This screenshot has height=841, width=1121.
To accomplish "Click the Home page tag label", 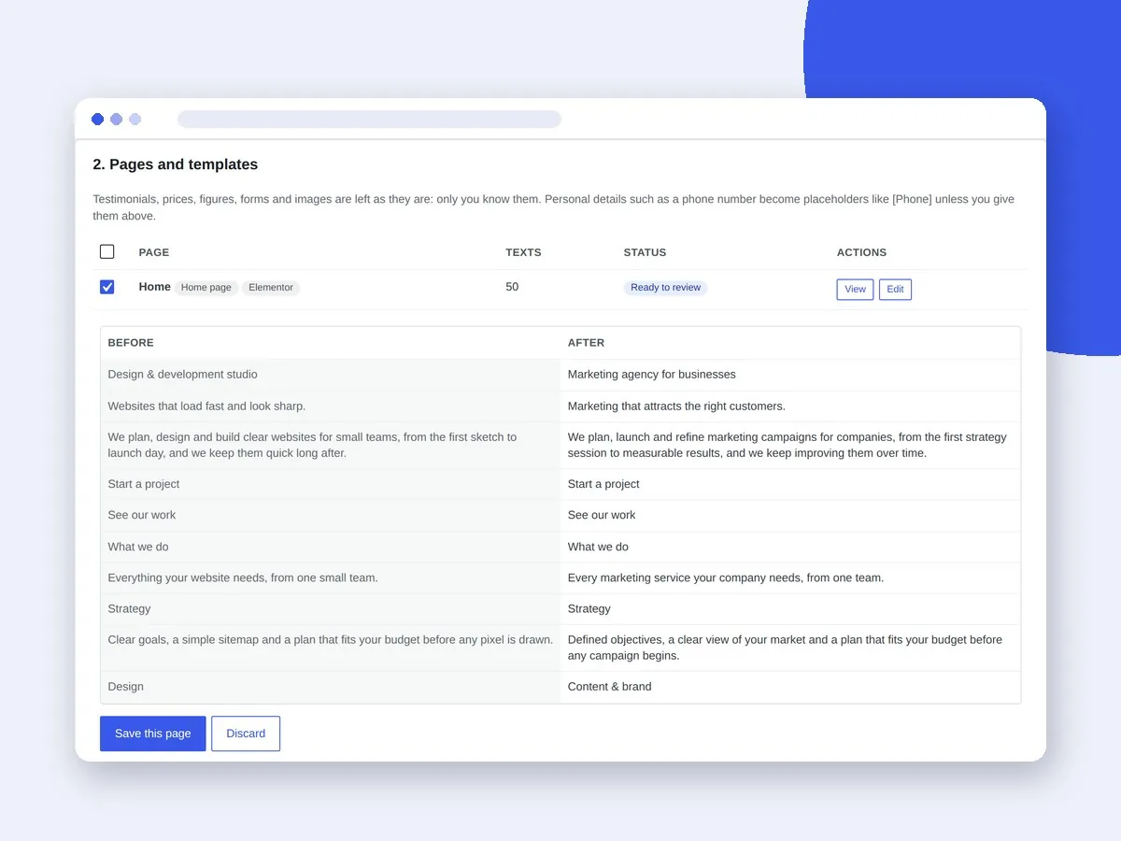I will click(206, 288).
